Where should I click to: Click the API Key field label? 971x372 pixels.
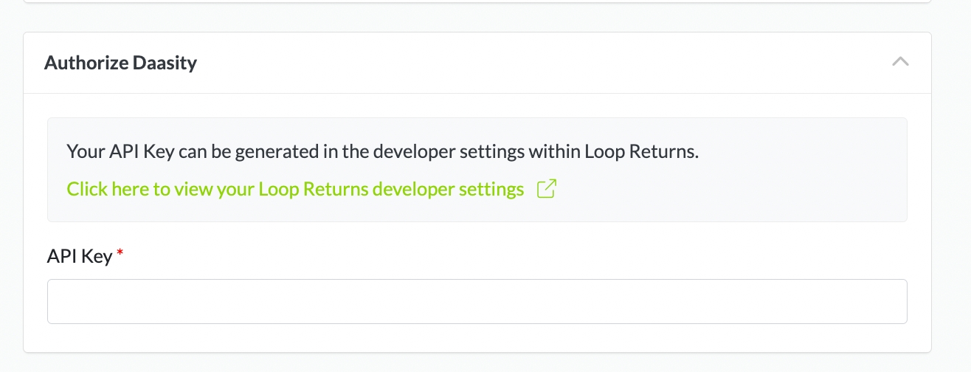[79, 256]
